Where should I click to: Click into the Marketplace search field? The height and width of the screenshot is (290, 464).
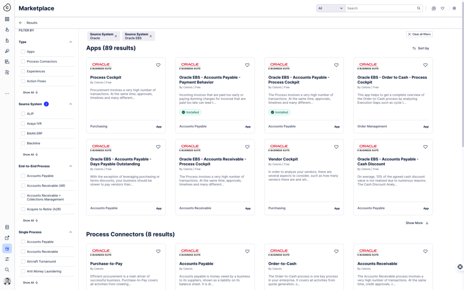[381, 8]
